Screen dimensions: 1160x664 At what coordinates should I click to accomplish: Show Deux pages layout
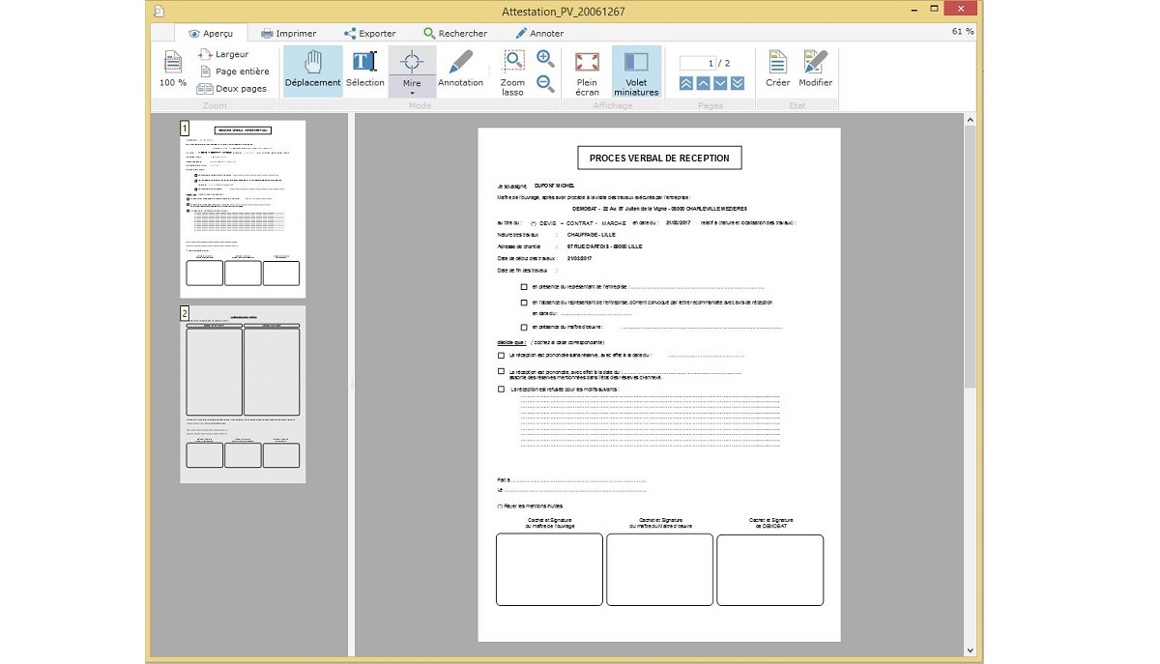point(232,88)
